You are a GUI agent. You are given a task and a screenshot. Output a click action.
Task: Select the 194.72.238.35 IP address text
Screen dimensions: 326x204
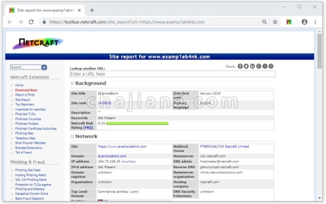pos(109,162)
